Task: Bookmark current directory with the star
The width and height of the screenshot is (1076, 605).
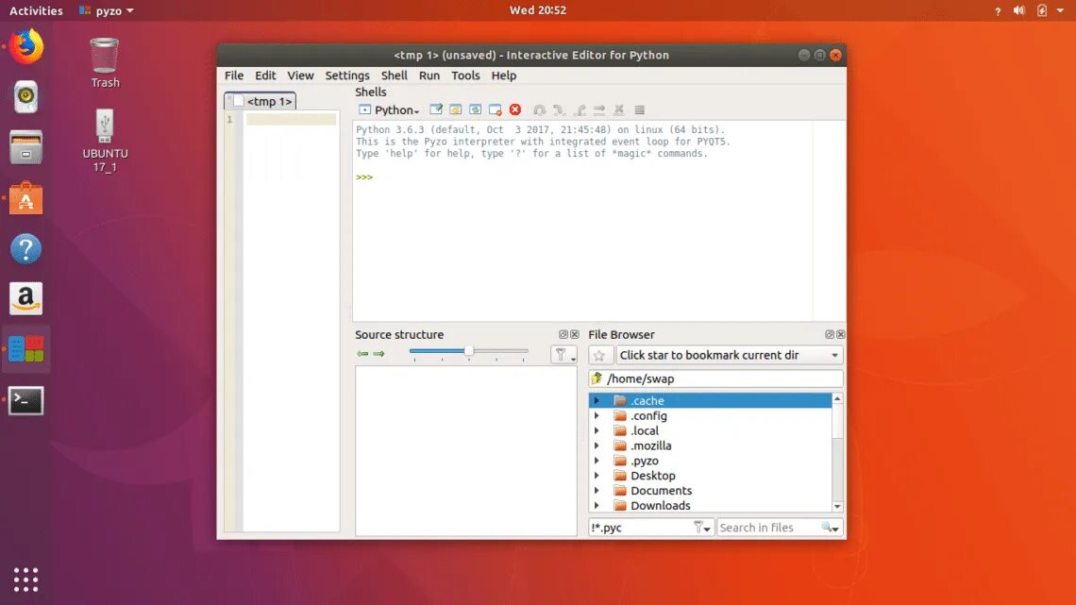Action: [599, 355]
